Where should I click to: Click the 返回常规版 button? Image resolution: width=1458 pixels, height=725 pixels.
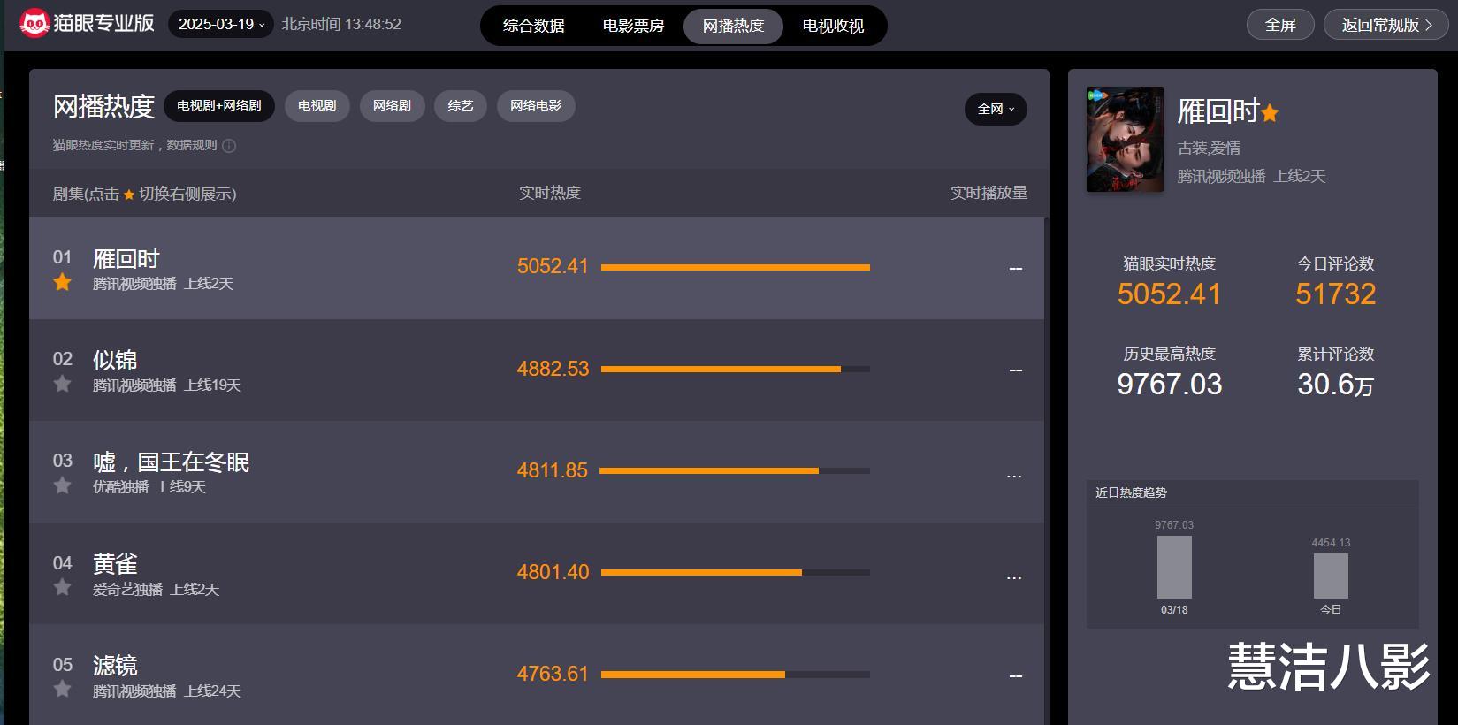[x=1385, y=25]
